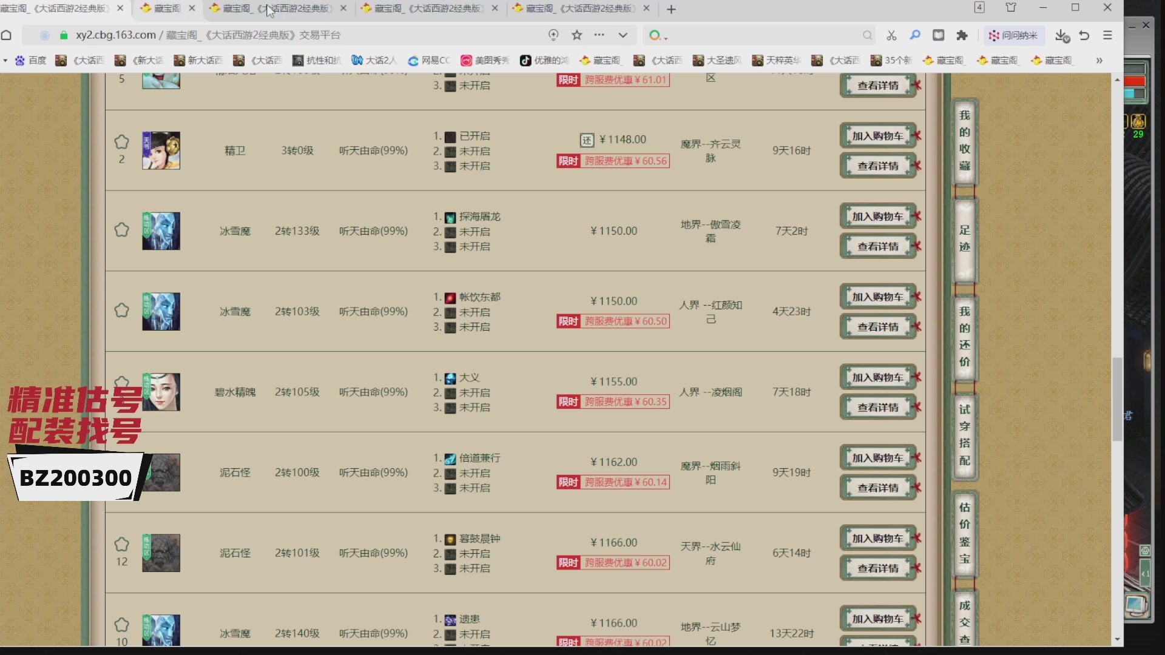Image resolution: width=1165 pixels, height=655 pixels.
Task: Click the downloads icon in toolbar
Action: click(x=1061, y=35)
